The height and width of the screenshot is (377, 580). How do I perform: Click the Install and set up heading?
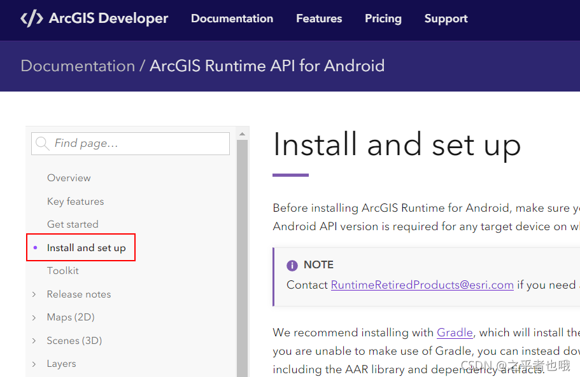coord(397,145)
